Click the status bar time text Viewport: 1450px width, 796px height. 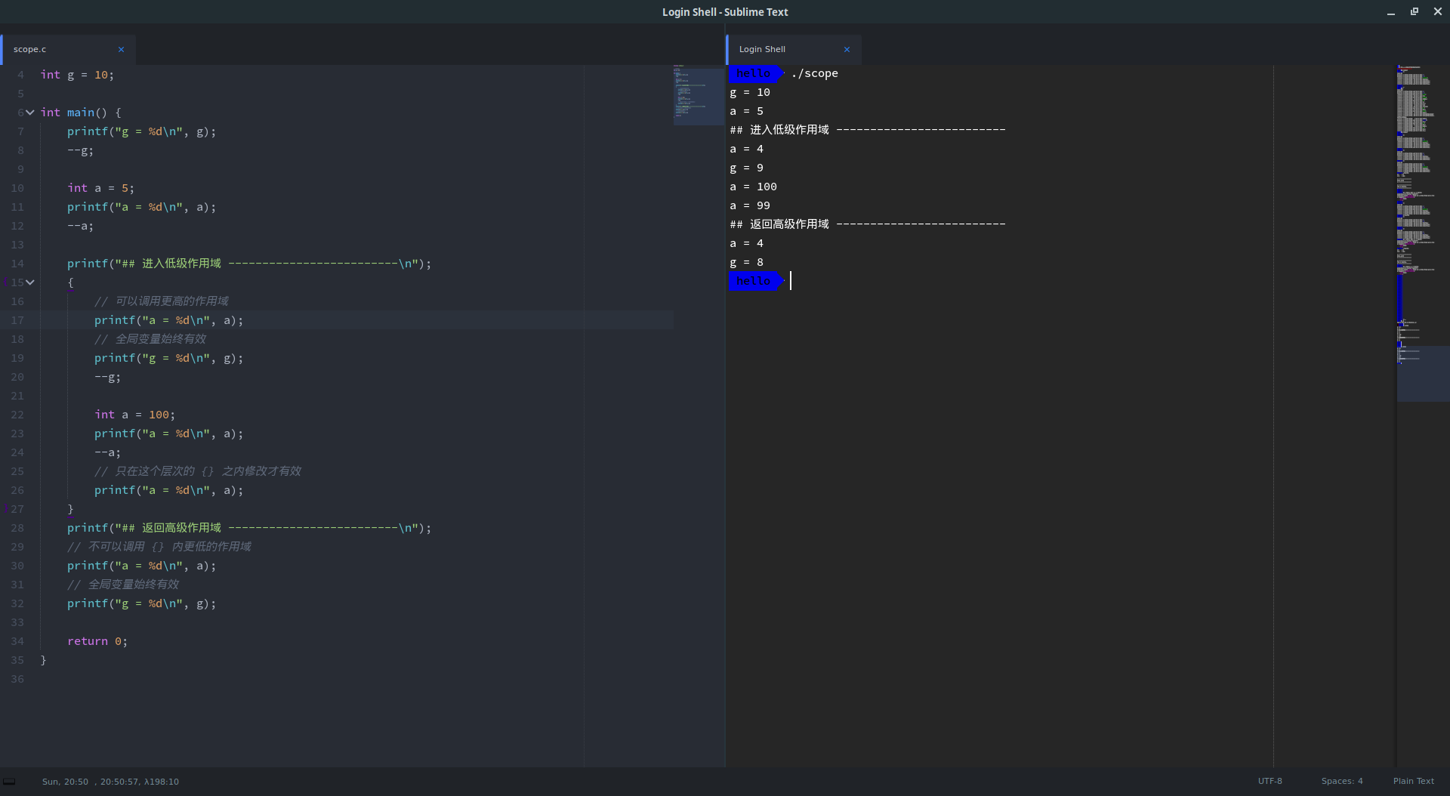point(110,782)
